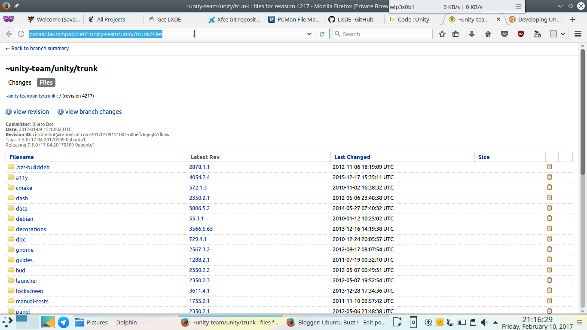This screenshot has width=587, height=330.
Task: Open the address bar dropdown arrow
Action: tap(309, 34)
